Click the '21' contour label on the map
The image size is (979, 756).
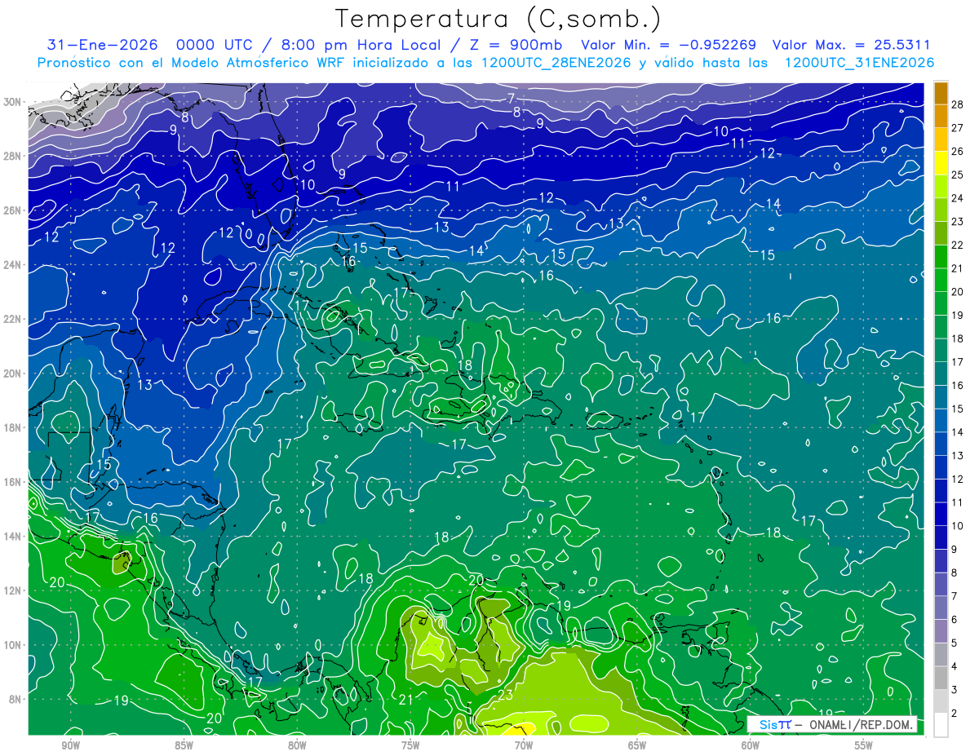coord(406,699)
